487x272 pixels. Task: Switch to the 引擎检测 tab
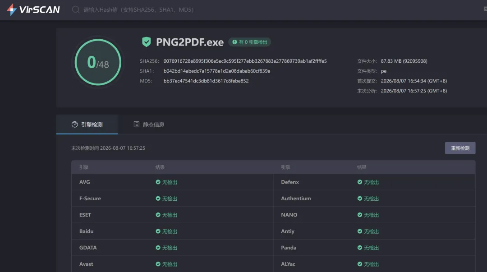(x=87, y=124)
